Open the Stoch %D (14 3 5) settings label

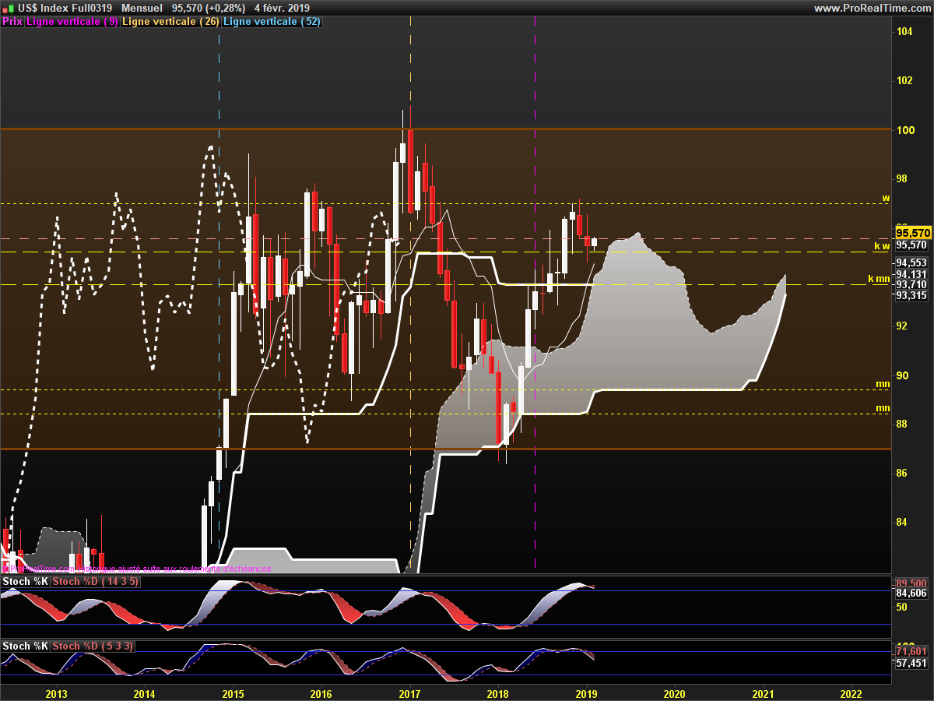coord(96,582)
